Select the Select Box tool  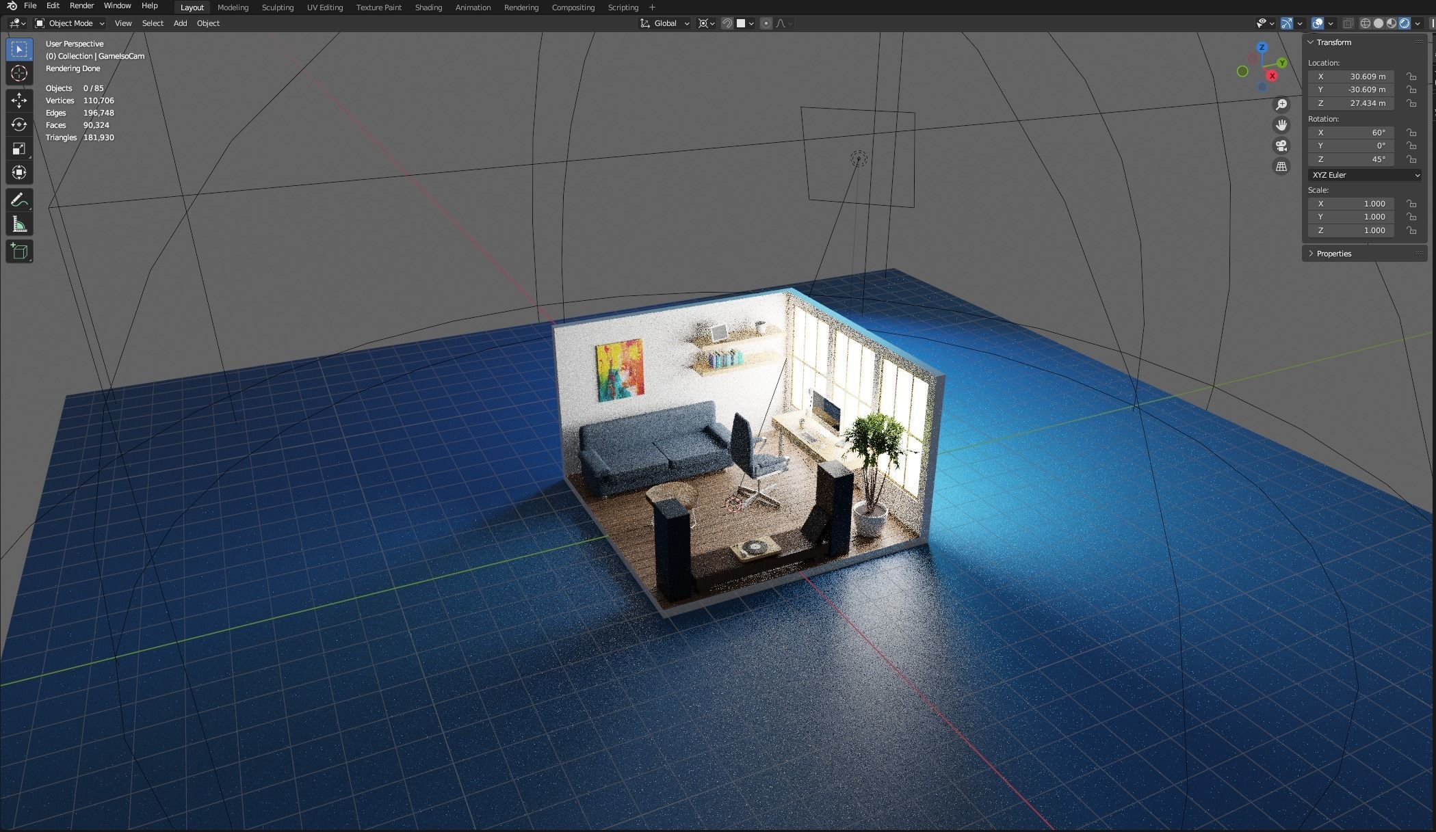[x=19, y=49]
